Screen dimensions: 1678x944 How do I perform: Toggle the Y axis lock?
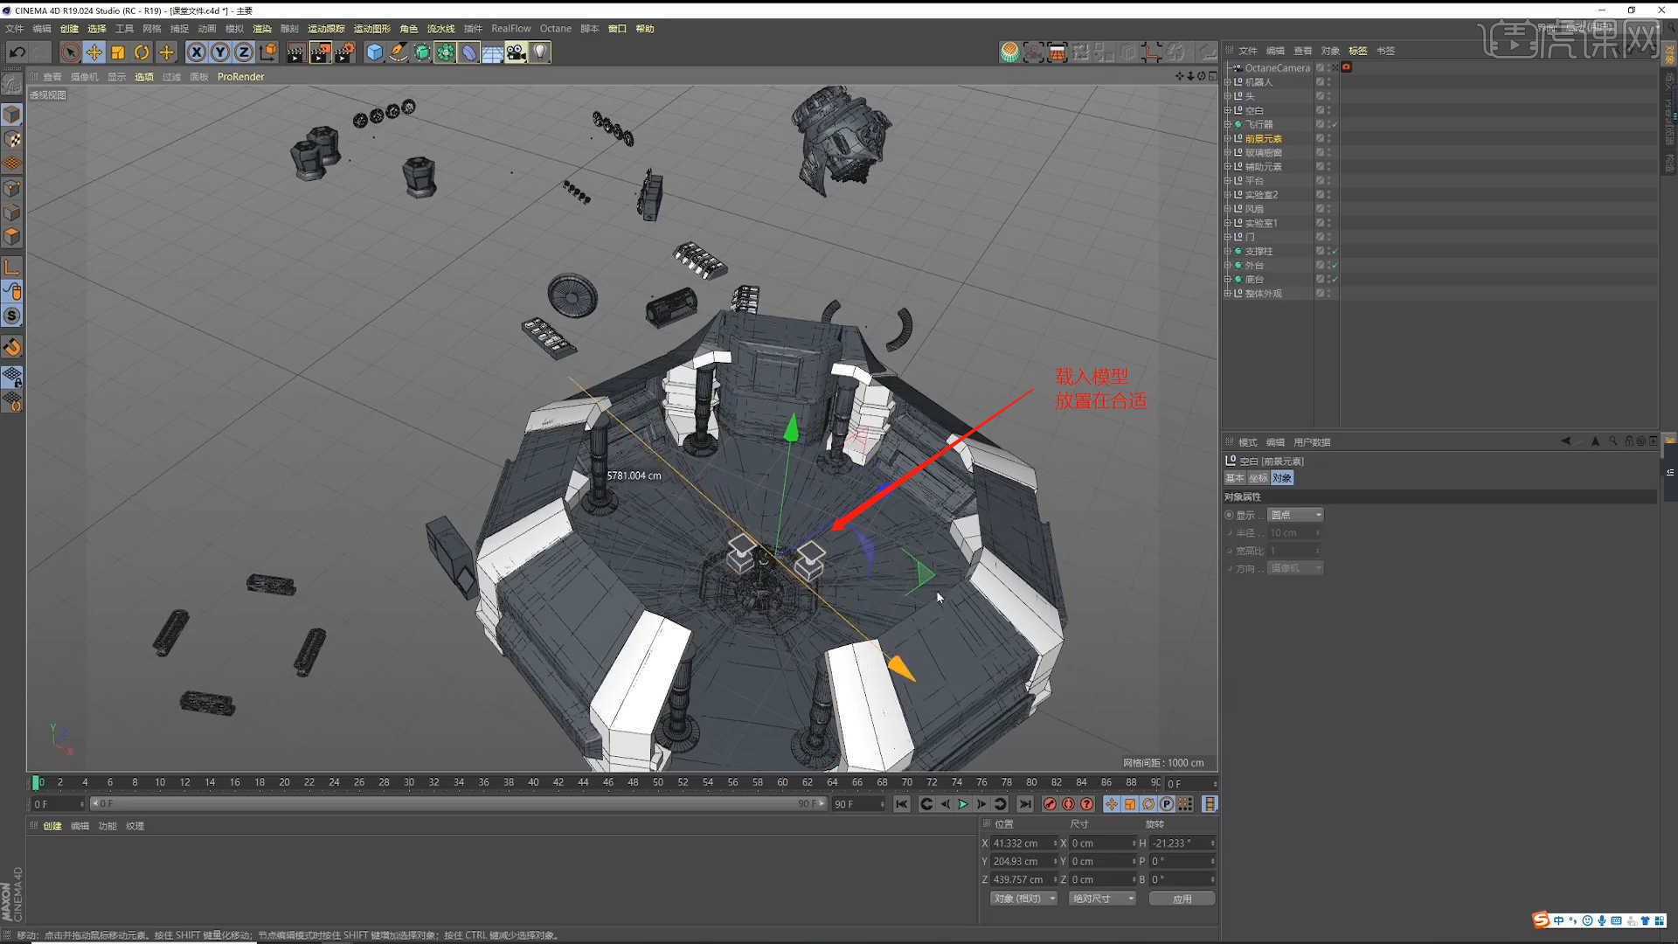click(220, 52)
